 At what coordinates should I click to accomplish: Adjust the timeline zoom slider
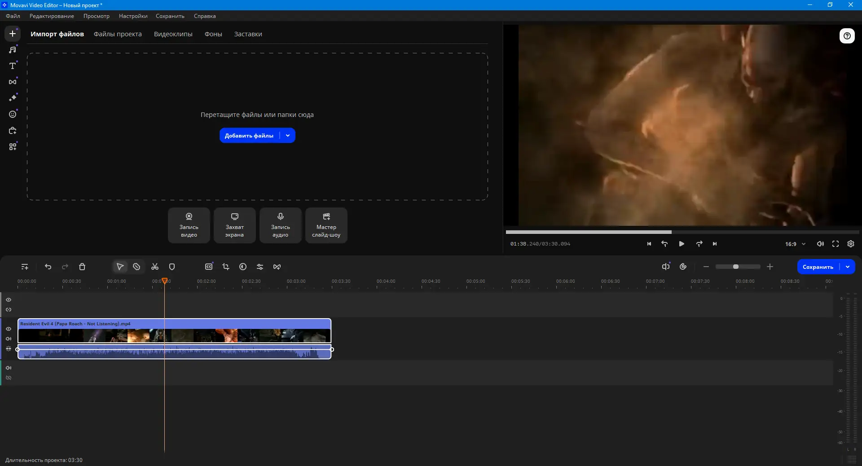735,267
